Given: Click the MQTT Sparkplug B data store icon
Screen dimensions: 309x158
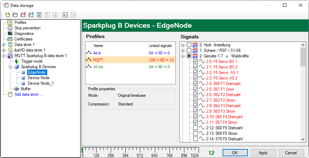Looking at the screenshot, I should [10, 56].
